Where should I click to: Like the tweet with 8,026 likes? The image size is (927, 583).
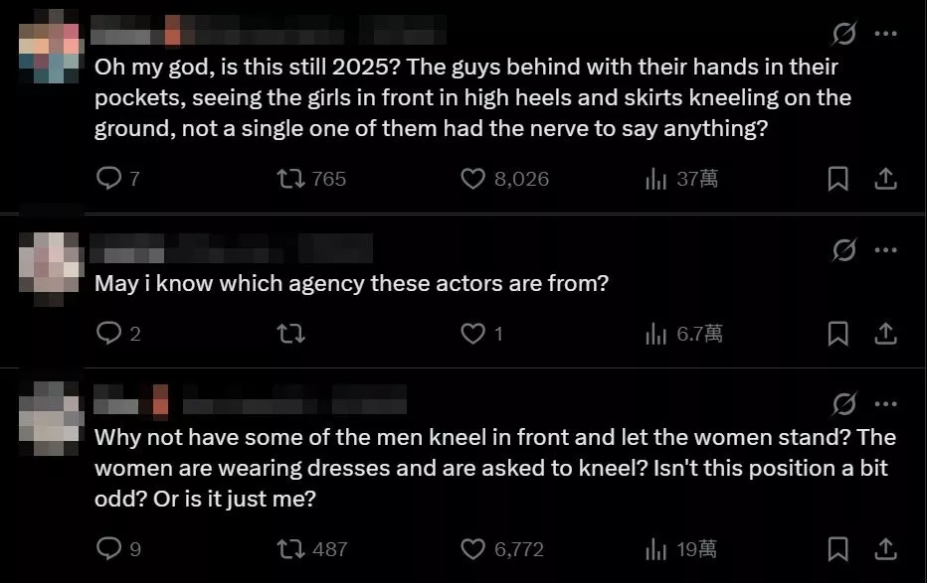point(505,178)
